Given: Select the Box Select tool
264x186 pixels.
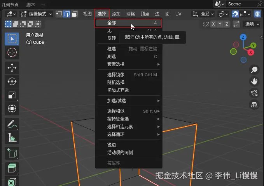Looking at the screenshot, I should coord(12,39).
